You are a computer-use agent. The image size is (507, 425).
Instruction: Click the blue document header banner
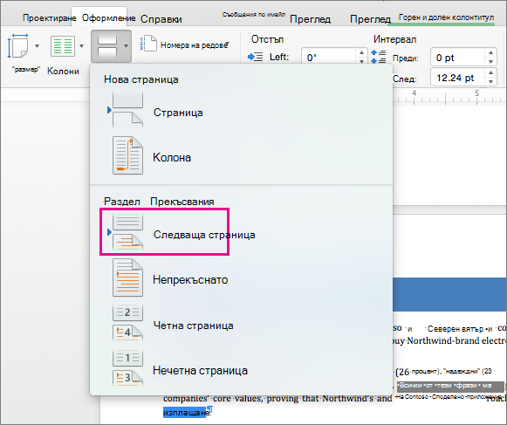pos(449,294)
